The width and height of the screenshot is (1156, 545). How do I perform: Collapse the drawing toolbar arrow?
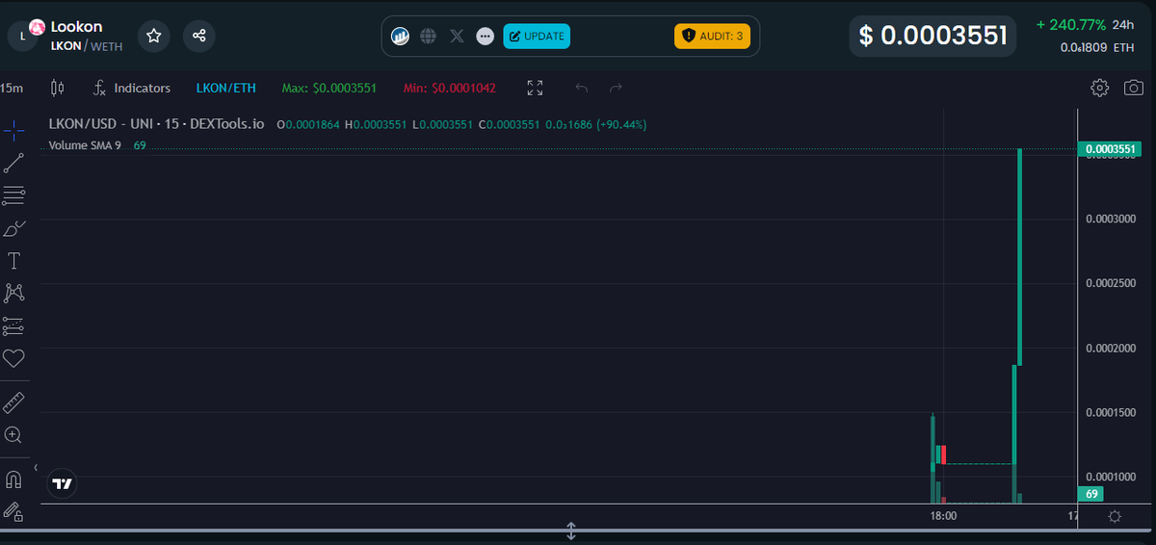pyautogui.click(x=36, y=468)
